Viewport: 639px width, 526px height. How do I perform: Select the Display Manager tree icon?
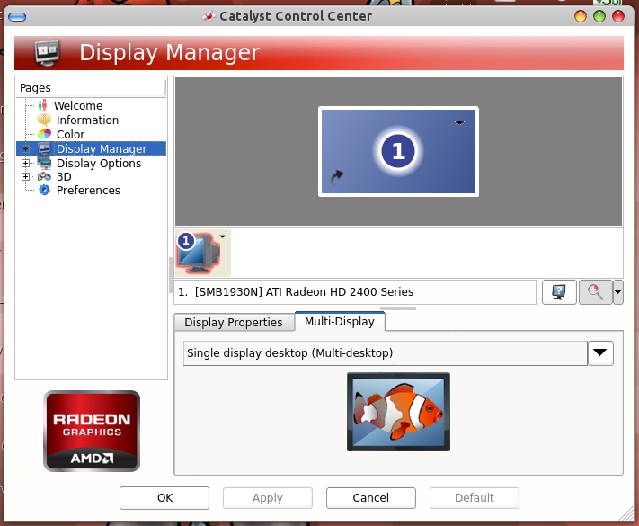44,148
